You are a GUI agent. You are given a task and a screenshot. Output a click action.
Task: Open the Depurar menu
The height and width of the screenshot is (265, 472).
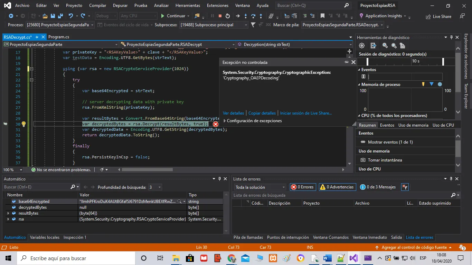click(120, 6)
